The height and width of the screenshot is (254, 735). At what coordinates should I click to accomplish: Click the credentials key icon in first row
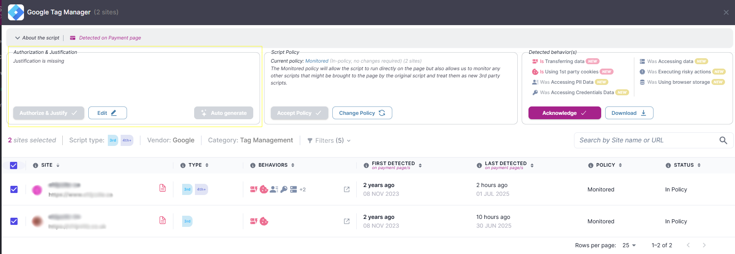click(x=284, y=189)
